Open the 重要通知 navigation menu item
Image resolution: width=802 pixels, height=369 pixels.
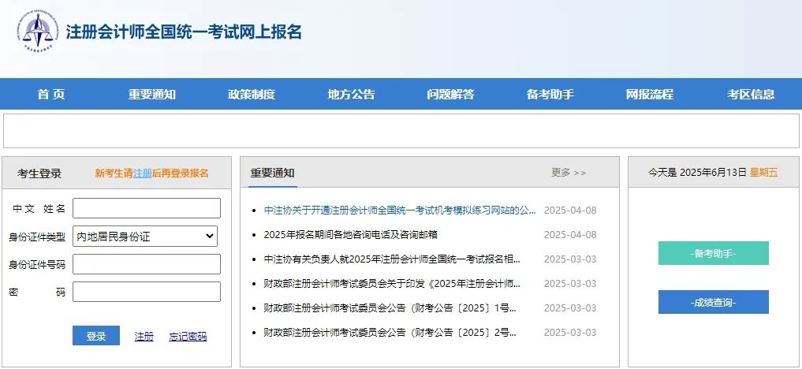point(152,95)
